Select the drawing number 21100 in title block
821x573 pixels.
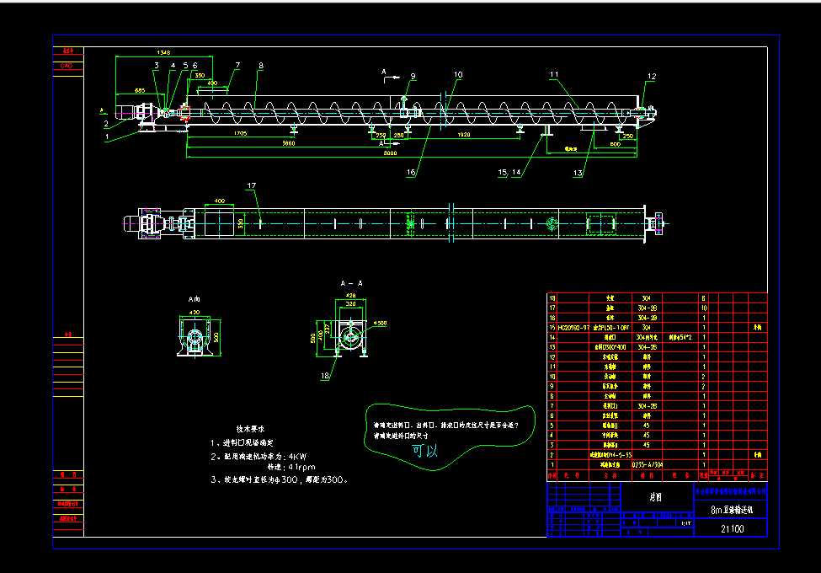pos(732,528)
